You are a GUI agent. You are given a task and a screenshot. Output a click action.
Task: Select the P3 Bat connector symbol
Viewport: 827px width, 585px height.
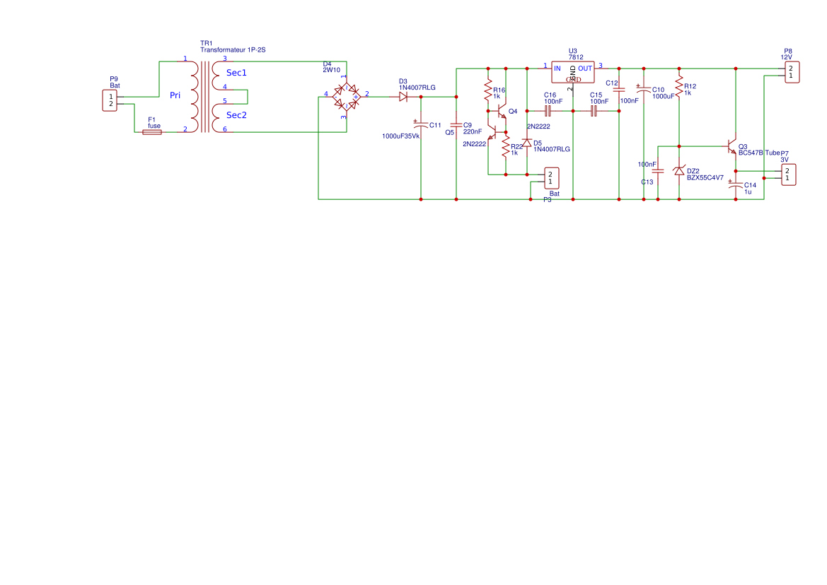click(x=551, y=178)
